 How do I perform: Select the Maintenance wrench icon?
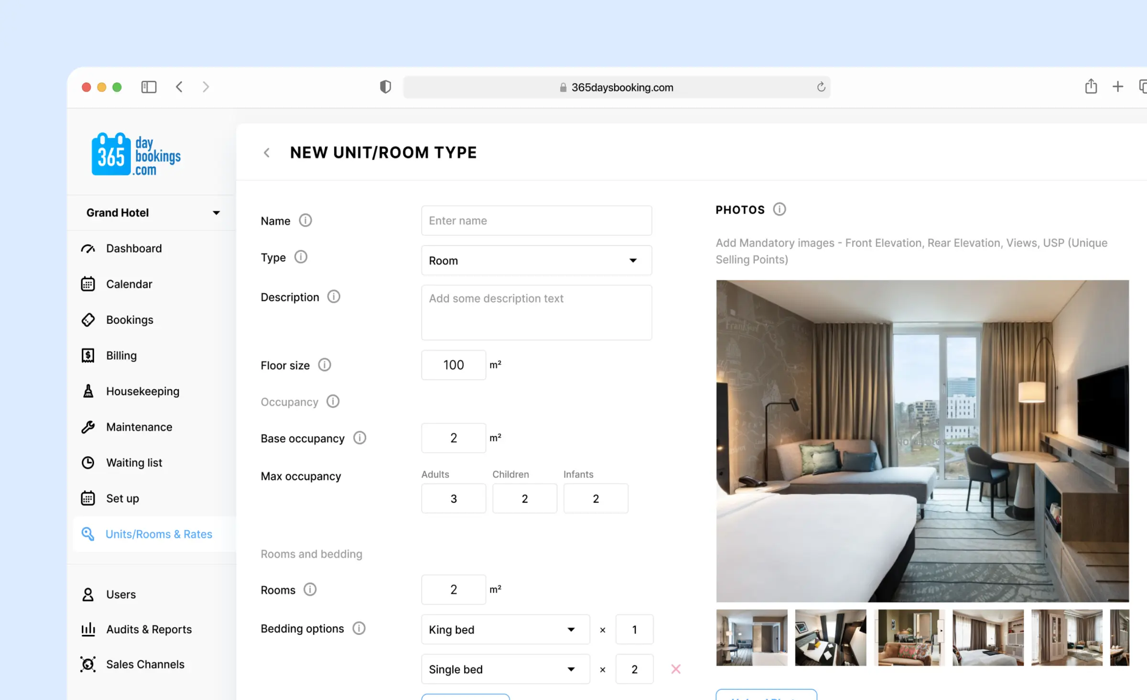[x=88, y=427]
